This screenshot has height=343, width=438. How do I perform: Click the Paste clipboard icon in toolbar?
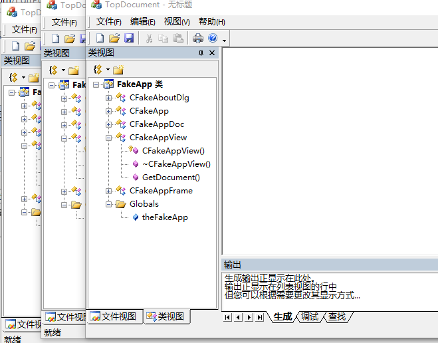[178, 39]
